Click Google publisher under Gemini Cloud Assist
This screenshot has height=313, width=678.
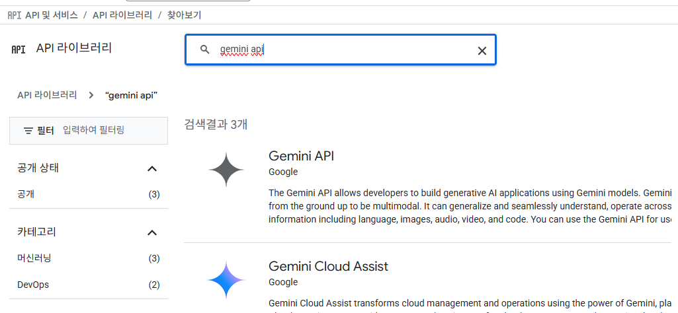click(x=283, y=282)
